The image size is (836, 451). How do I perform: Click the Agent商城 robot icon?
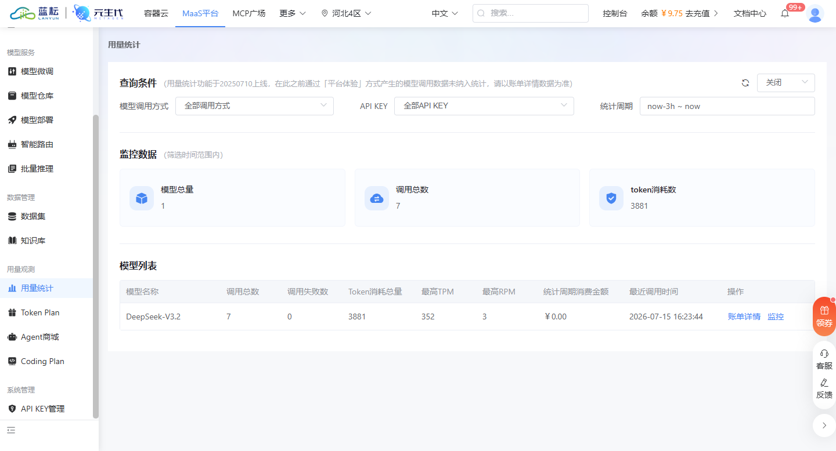click(12, 337)
